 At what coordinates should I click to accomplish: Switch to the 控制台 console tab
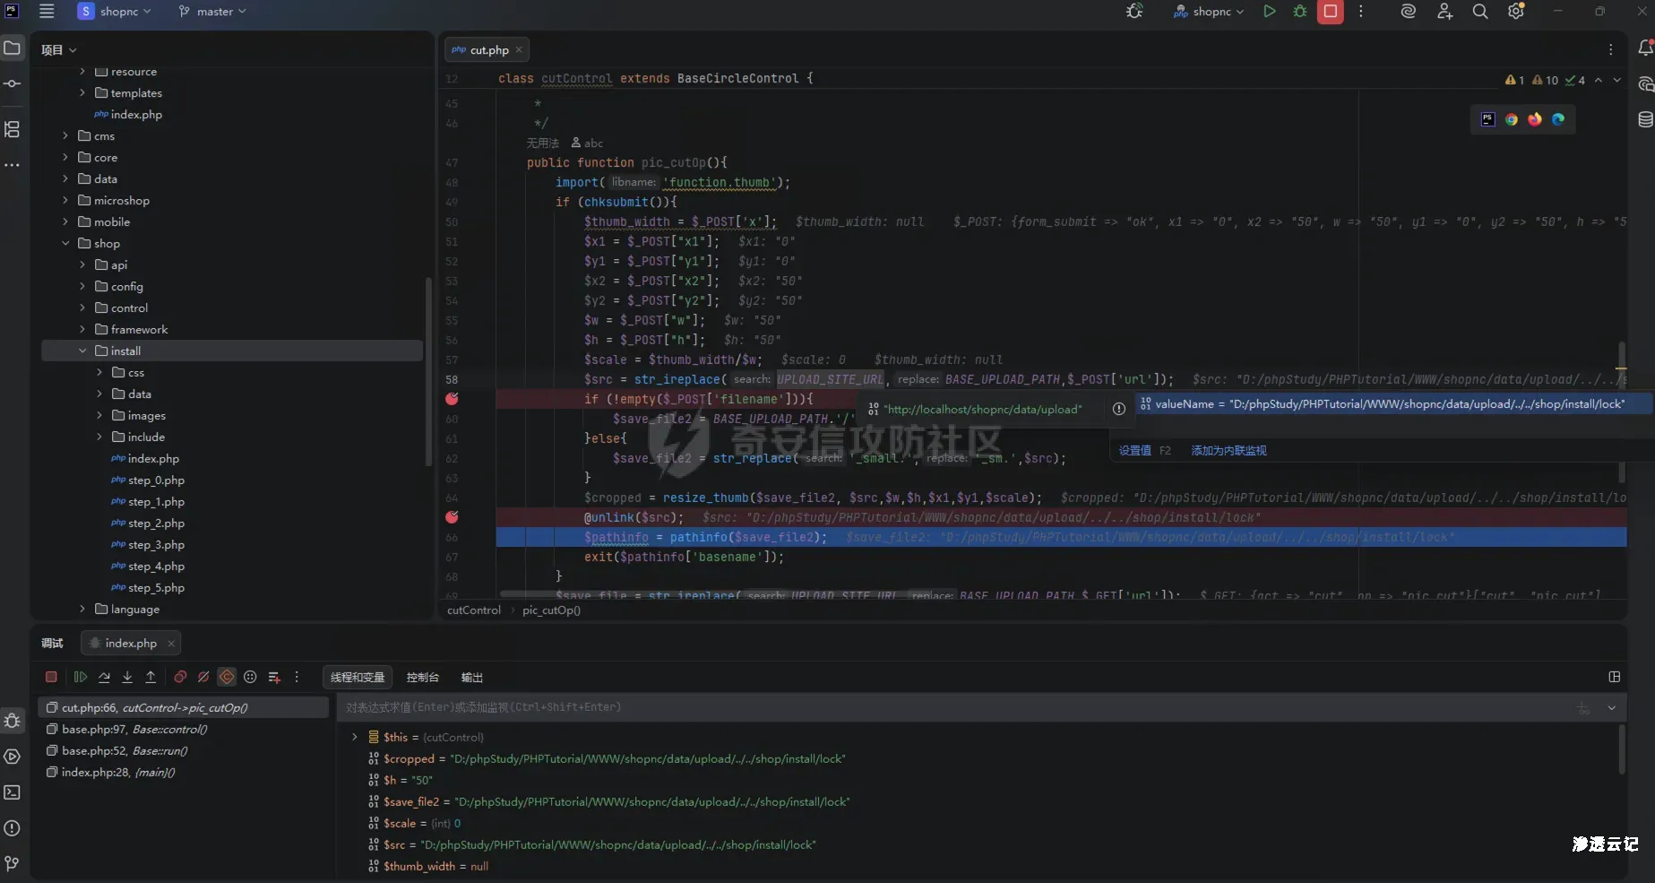422,678
